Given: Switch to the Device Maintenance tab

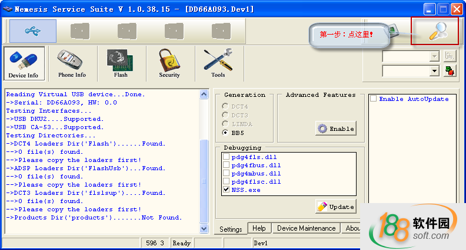Looking at the screenshot, I should tap(306, 228).
